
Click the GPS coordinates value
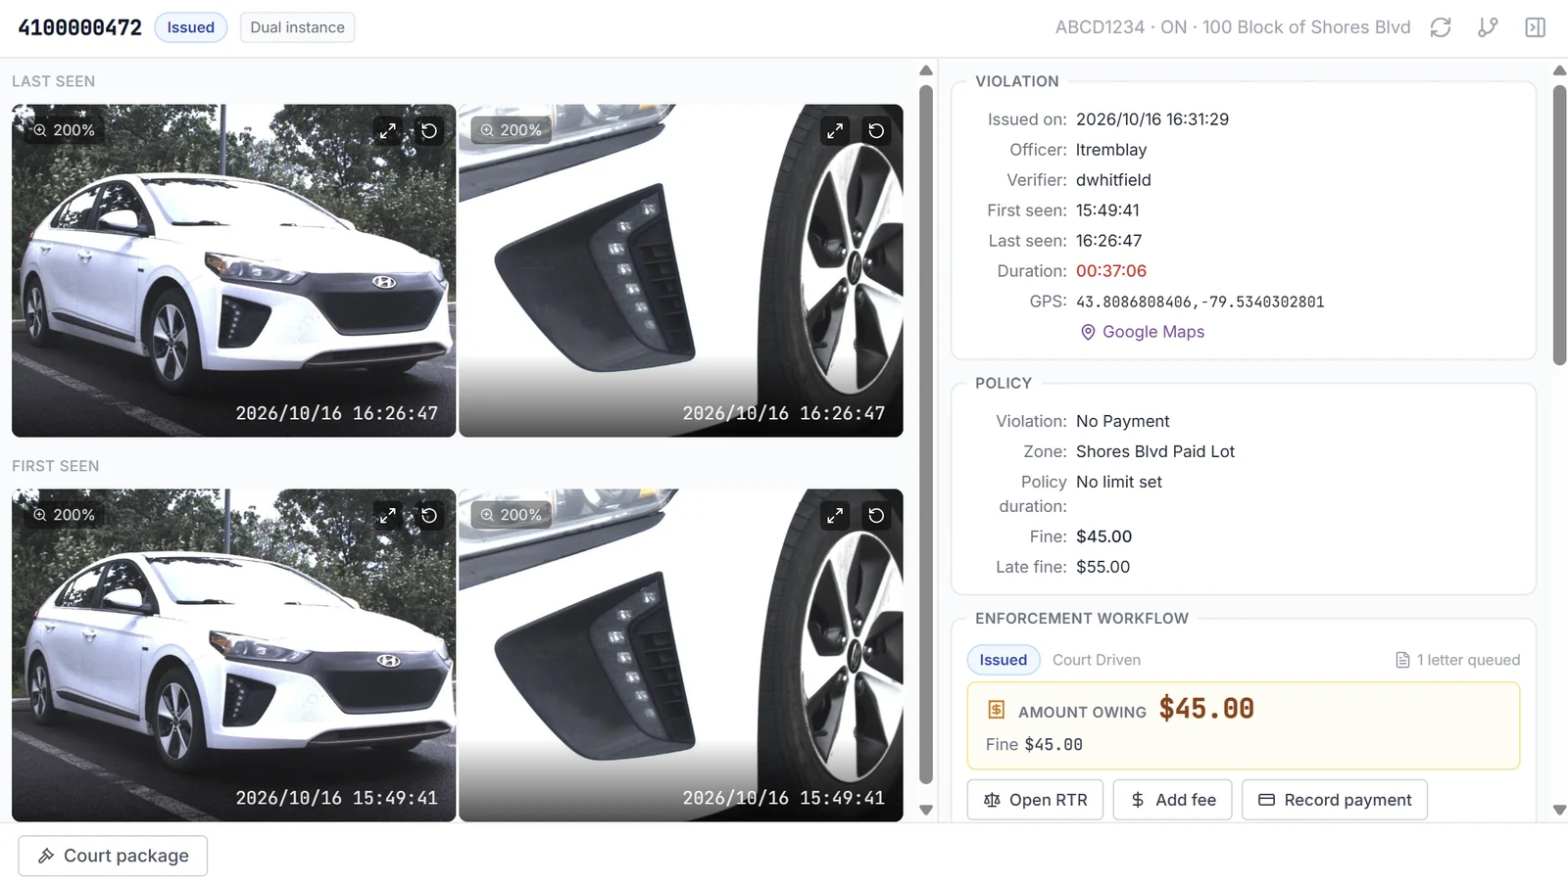(1200, 302)
